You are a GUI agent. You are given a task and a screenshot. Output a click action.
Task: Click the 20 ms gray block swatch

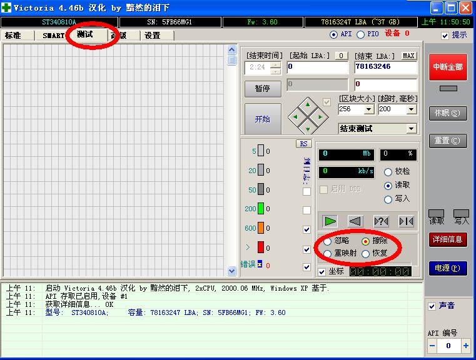tap(260, 170)
